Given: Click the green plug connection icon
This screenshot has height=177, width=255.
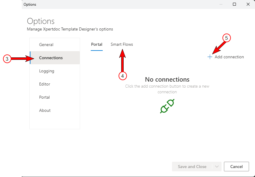Looking at the screenshot, I should coord(167,106).
